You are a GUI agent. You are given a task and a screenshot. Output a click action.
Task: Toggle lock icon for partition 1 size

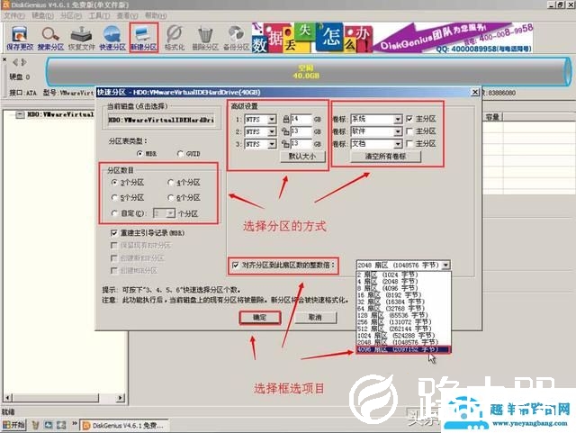coord(286,119)
